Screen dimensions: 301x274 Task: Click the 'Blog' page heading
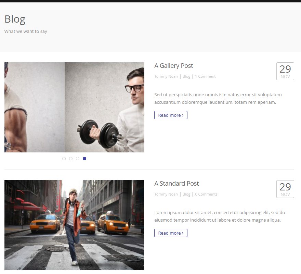click(15, 19)
